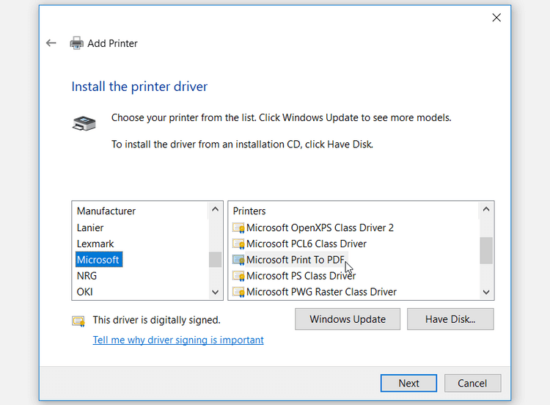
Task: Choose Microsoft Print To PDF
Action: tap(296, 260)
